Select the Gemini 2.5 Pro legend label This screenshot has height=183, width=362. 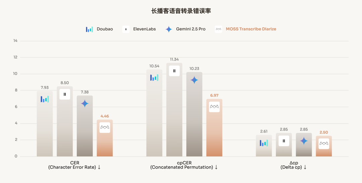click(191, 29)
